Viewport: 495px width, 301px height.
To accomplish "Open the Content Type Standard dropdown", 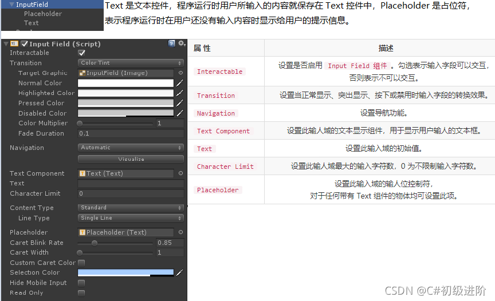I will pyautogui.click(x=131, y=208).
